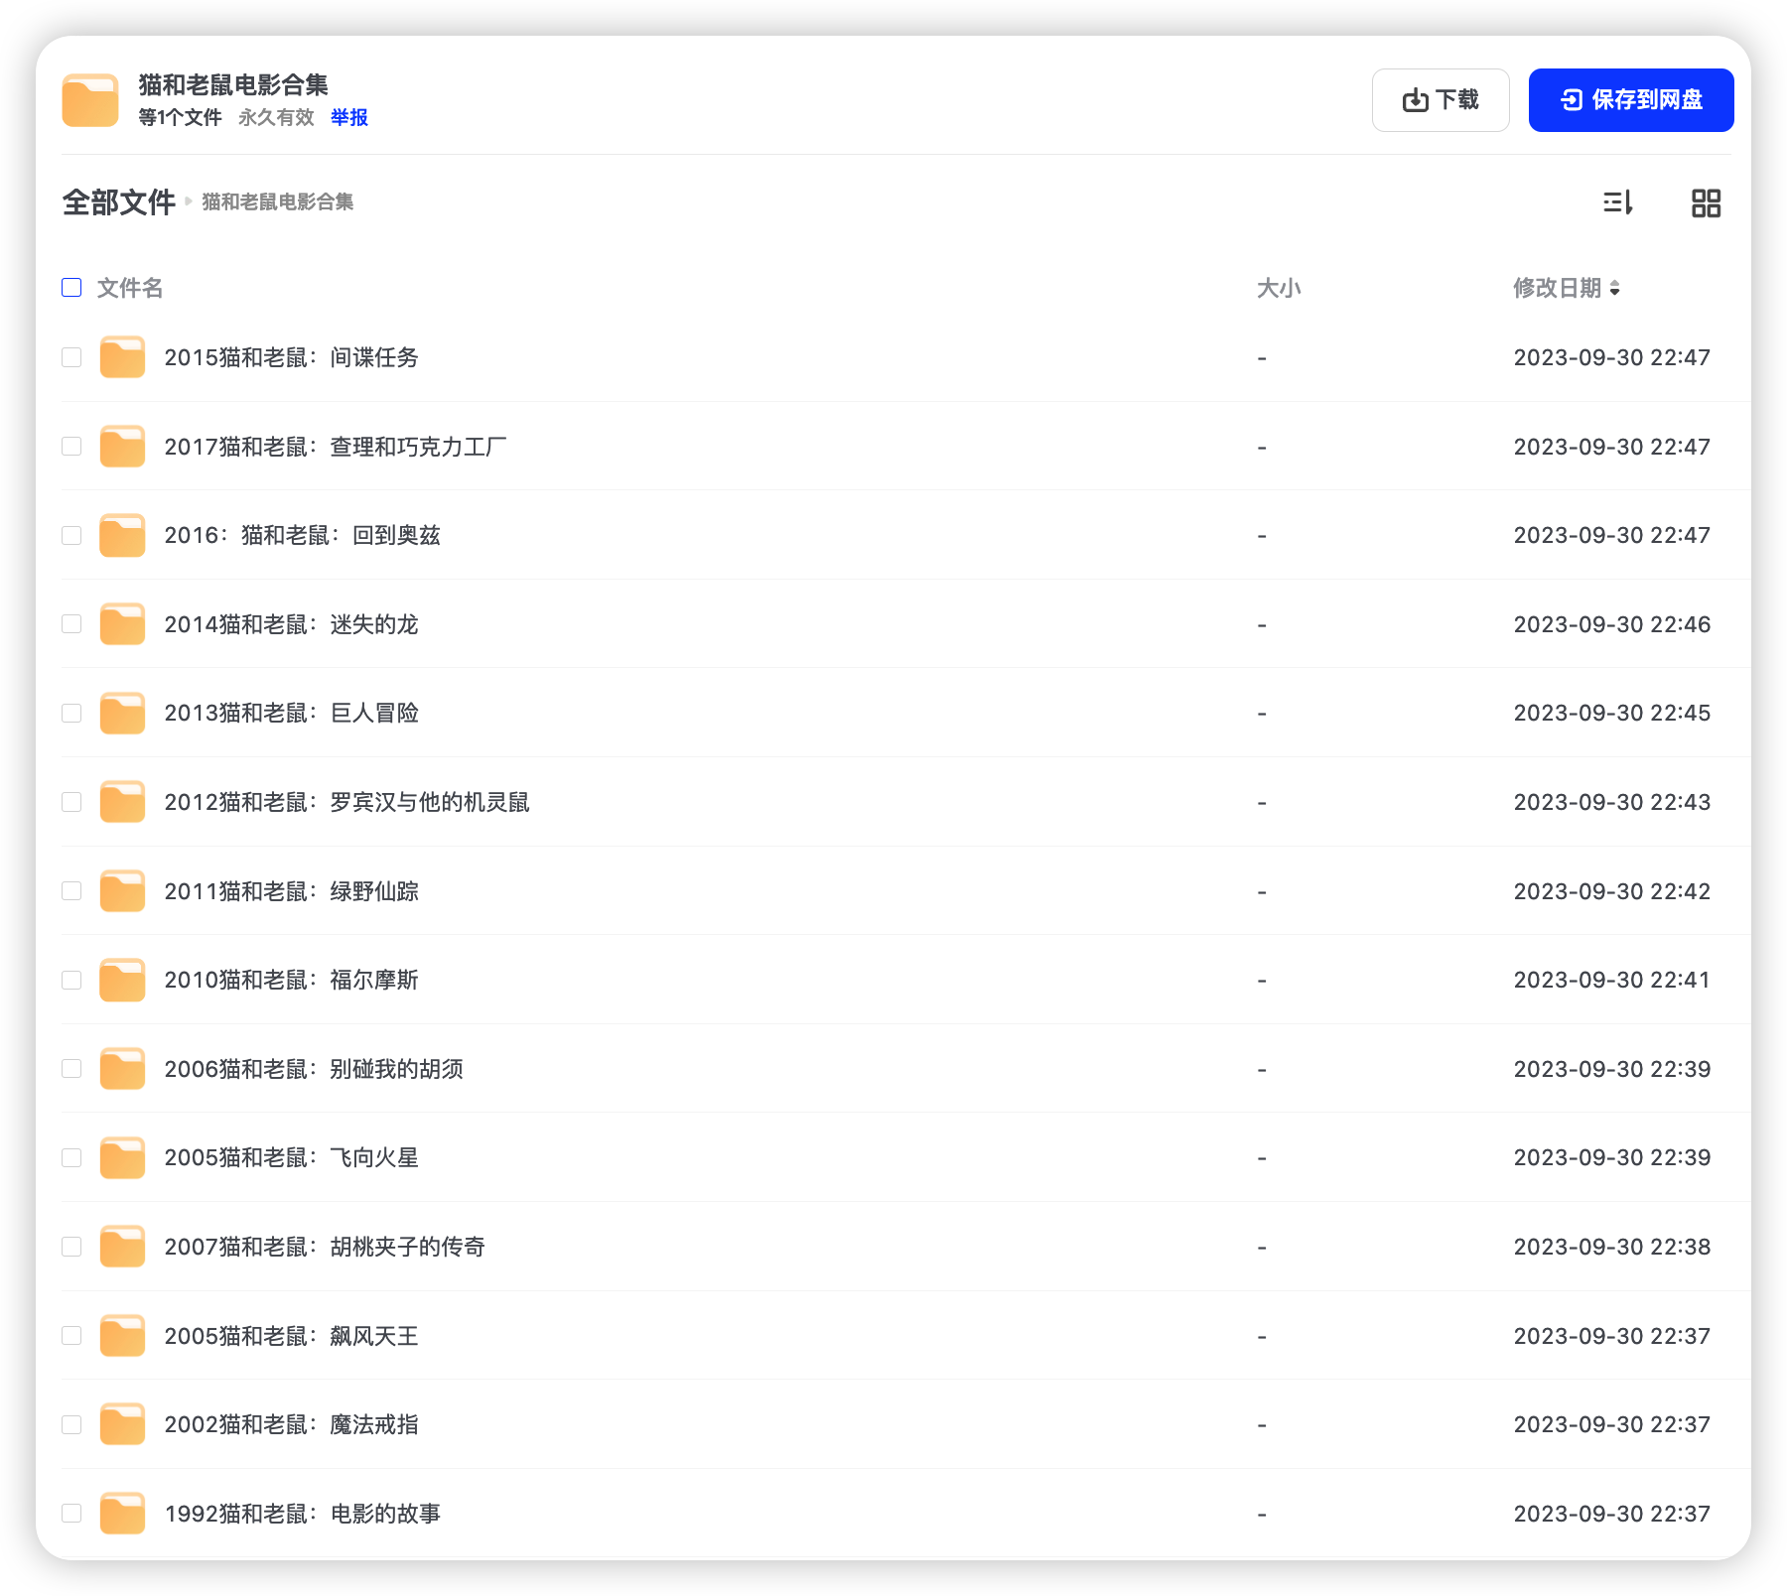The image size is (1787, 1596).
Task: Click the header folder icon for 猫和老鼠电影合集
Action: 90,100
